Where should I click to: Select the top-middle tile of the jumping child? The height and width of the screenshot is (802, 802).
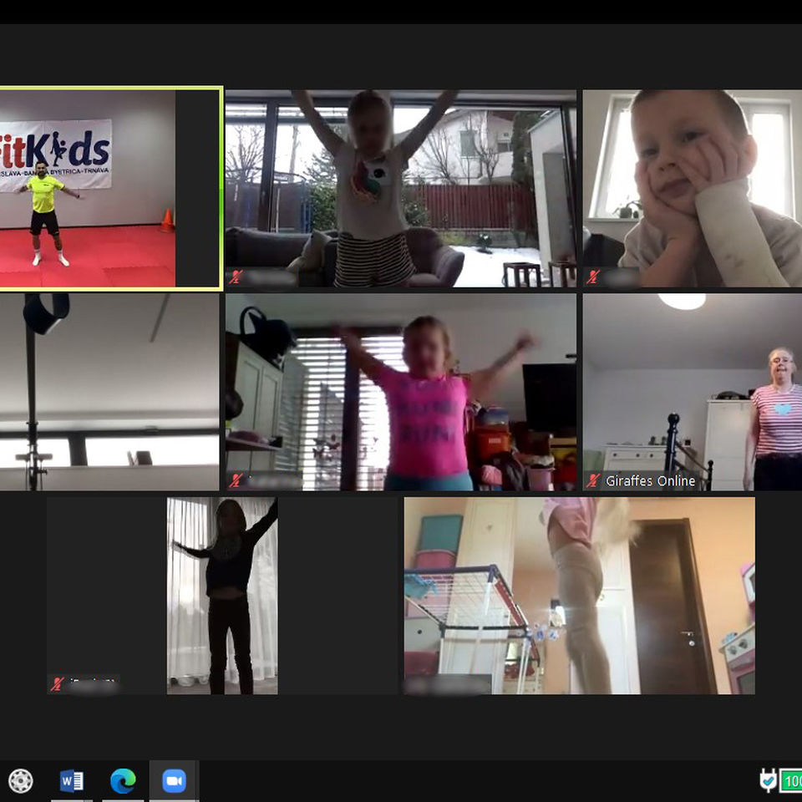pos(399,185)
